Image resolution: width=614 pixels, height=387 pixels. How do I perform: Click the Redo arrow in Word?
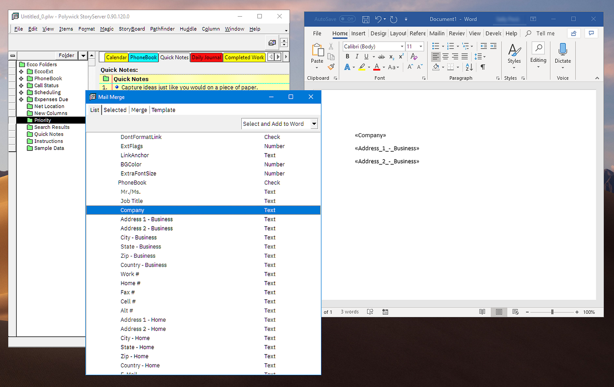393,19
